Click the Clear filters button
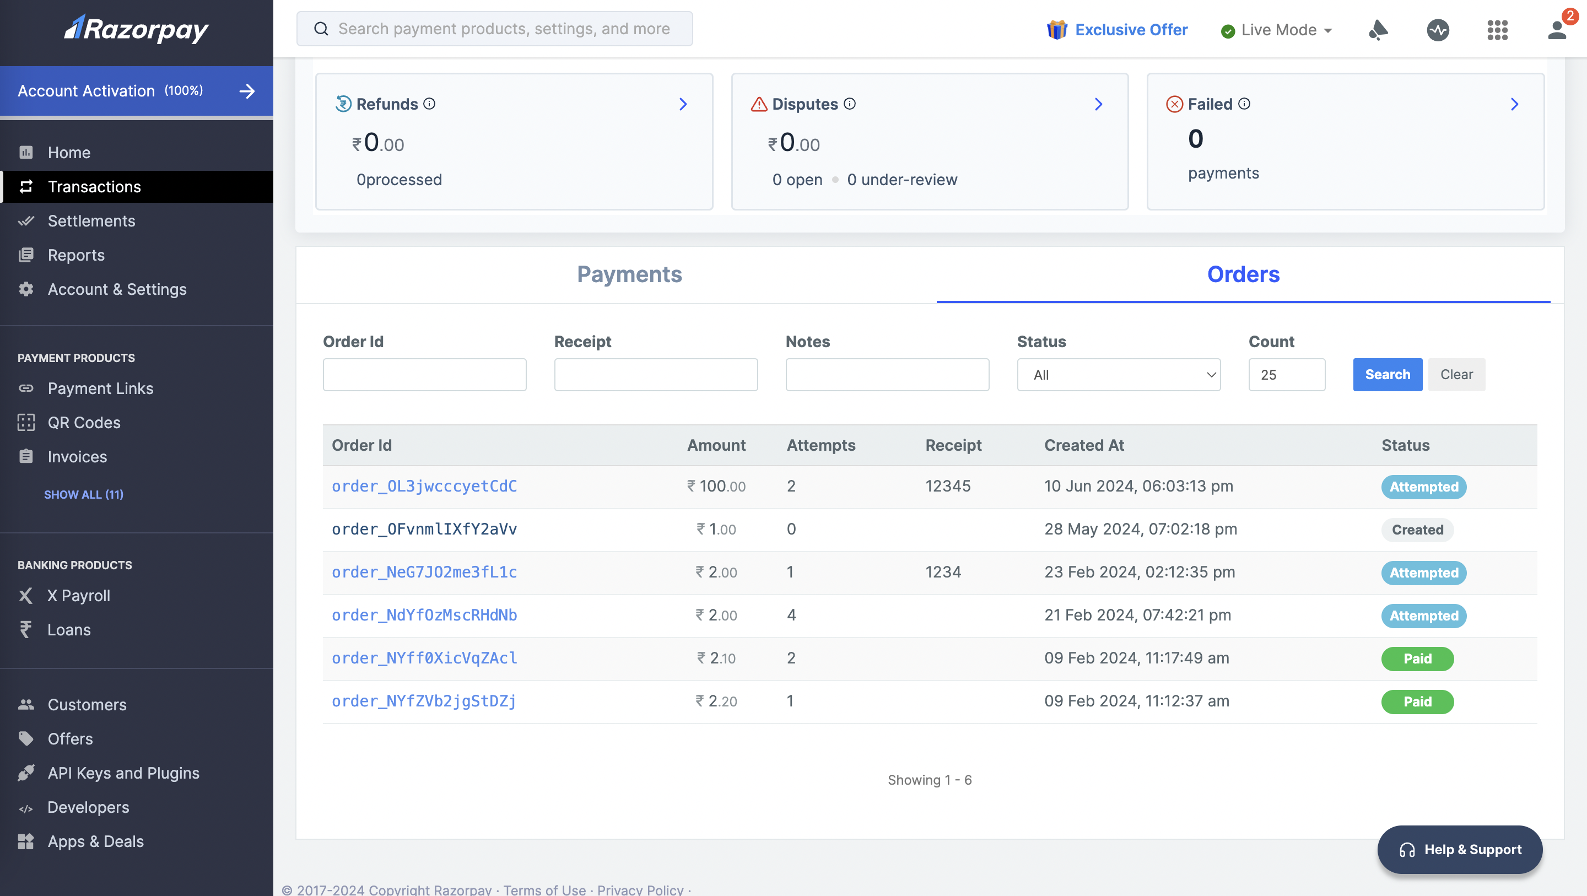The width and height of the screenshot is (1587, 896). (x=1456, y=375)
